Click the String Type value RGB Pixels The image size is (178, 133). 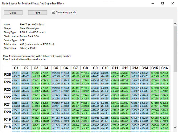pyautogui.click(x=33, y=32)
